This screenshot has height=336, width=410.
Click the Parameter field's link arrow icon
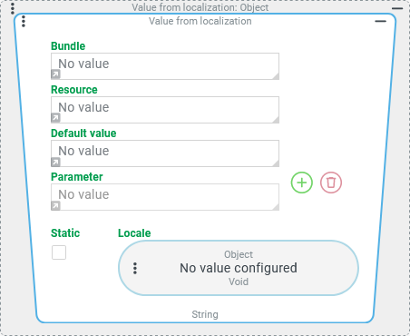coord(55,205)
